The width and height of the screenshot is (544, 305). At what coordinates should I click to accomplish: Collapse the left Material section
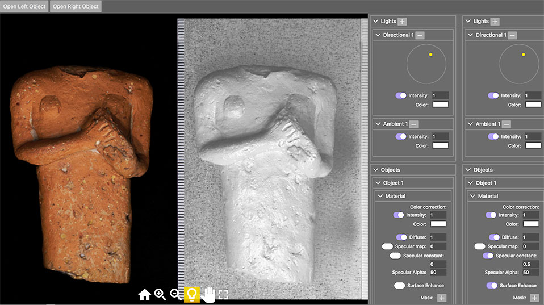click(x=380, y=196)
